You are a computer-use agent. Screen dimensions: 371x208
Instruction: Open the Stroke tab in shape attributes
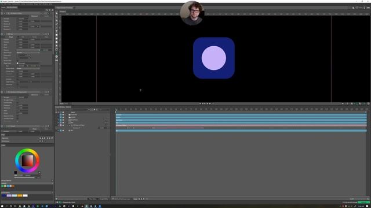coord(35,37)
